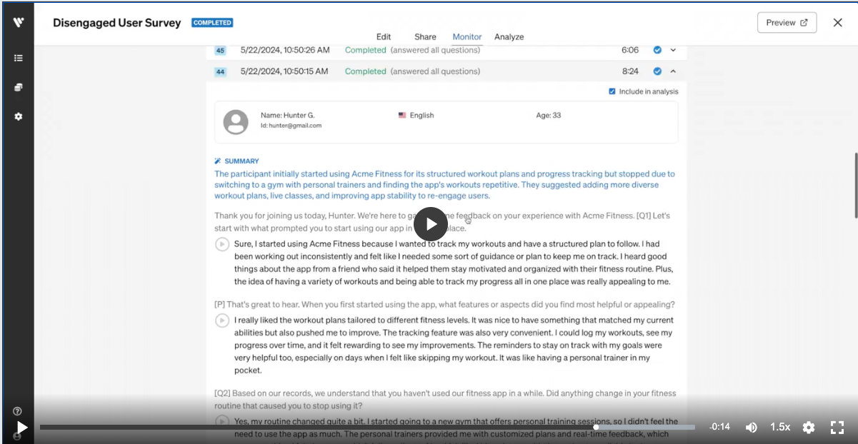Click the Preview button
The image size is (858, 444).
click(x=787, y=22)
